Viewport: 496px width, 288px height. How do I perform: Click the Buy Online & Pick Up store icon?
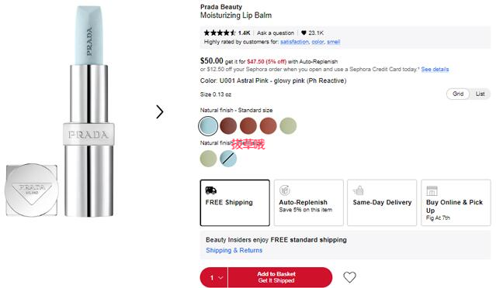(x=432, y=190)
